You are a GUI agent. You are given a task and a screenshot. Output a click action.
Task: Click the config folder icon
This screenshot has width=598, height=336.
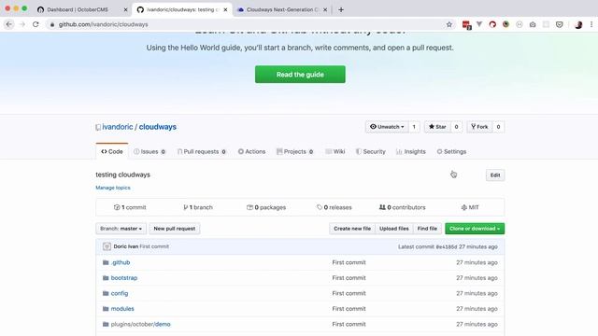pos(106,293)
